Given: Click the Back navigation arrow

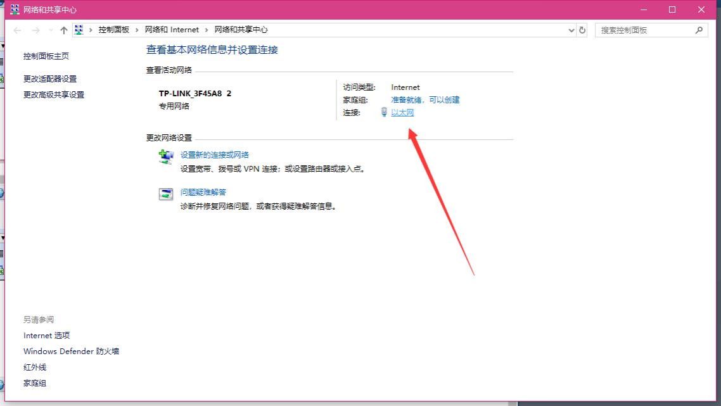Looking at the screenshot, I should click(18, 30).
